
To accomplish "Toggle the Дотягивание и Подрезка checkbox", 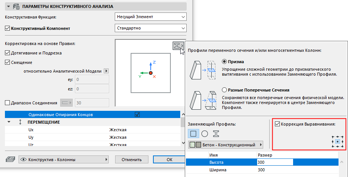I will click(7, 53).
